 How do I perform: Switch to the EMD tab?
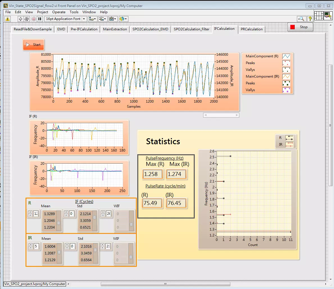61,29
